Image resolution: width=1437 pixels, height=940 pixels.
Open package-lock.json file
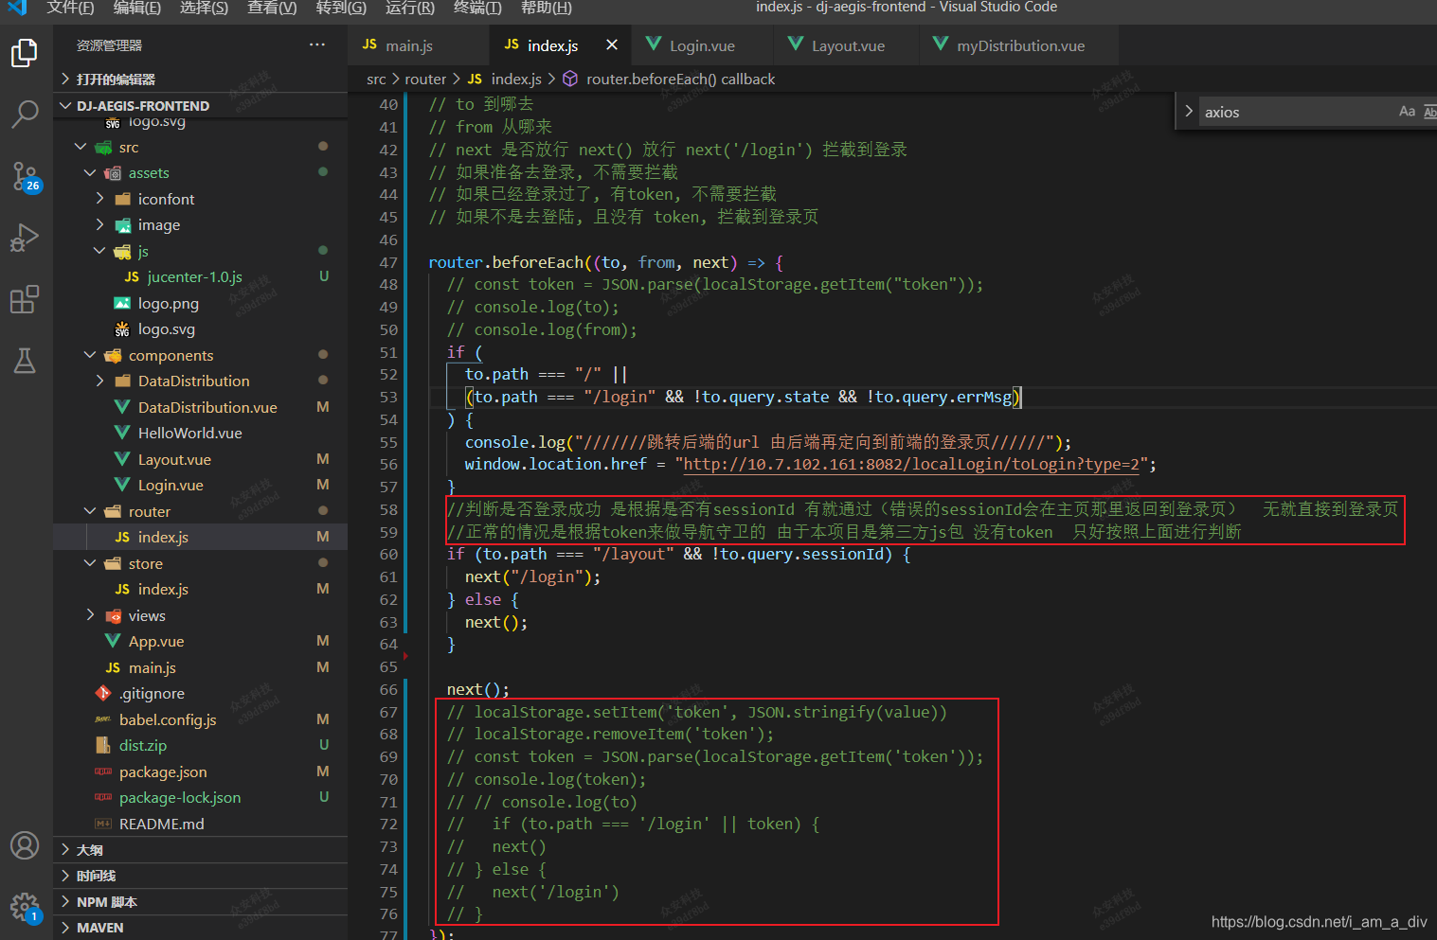point(201,797)
